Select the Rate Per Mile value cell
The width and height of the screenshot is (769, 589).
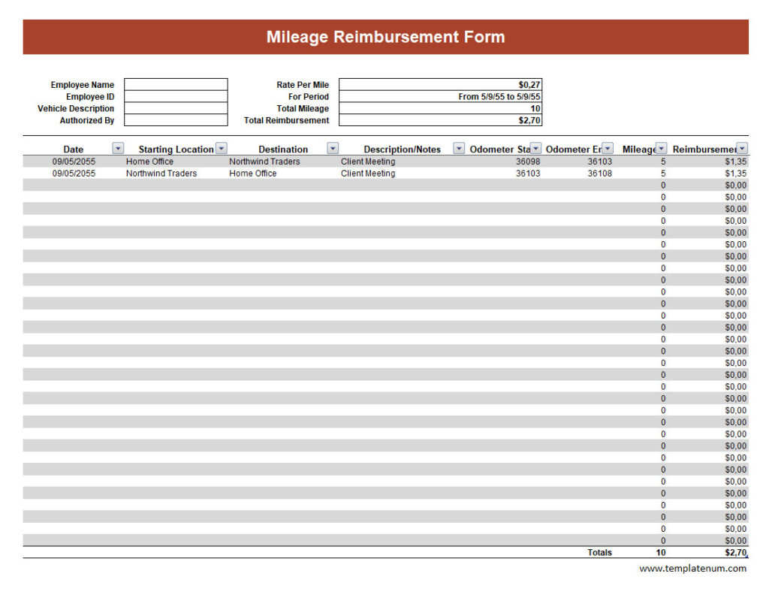[440, 84]
